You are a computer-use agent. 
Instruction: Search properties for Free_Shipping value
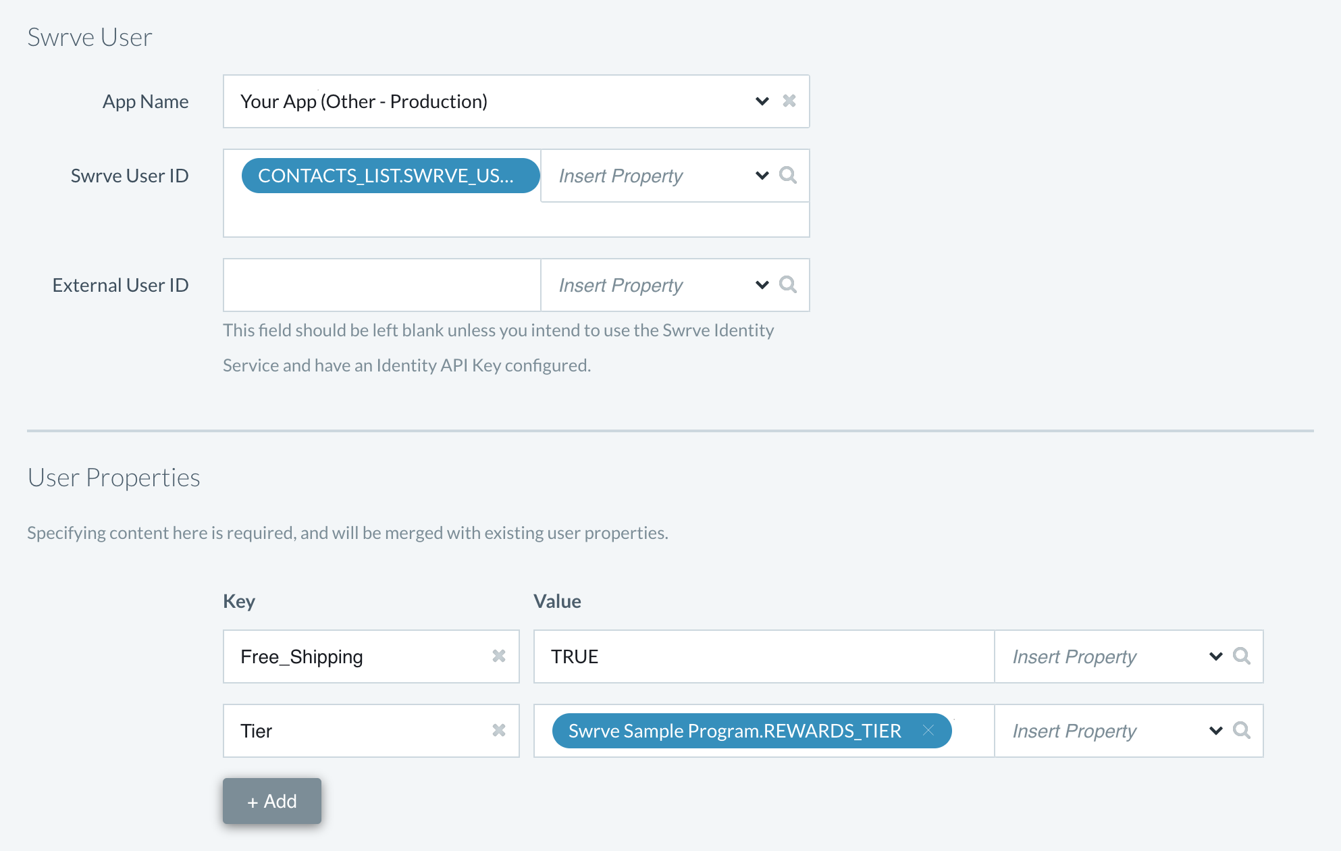pos(1242,656)
